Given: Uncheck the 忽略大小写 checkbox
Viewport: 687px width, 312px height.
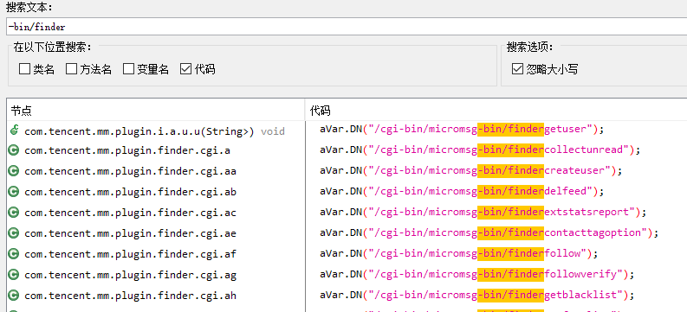Looking at the screenshot, I should pos(517,69).
